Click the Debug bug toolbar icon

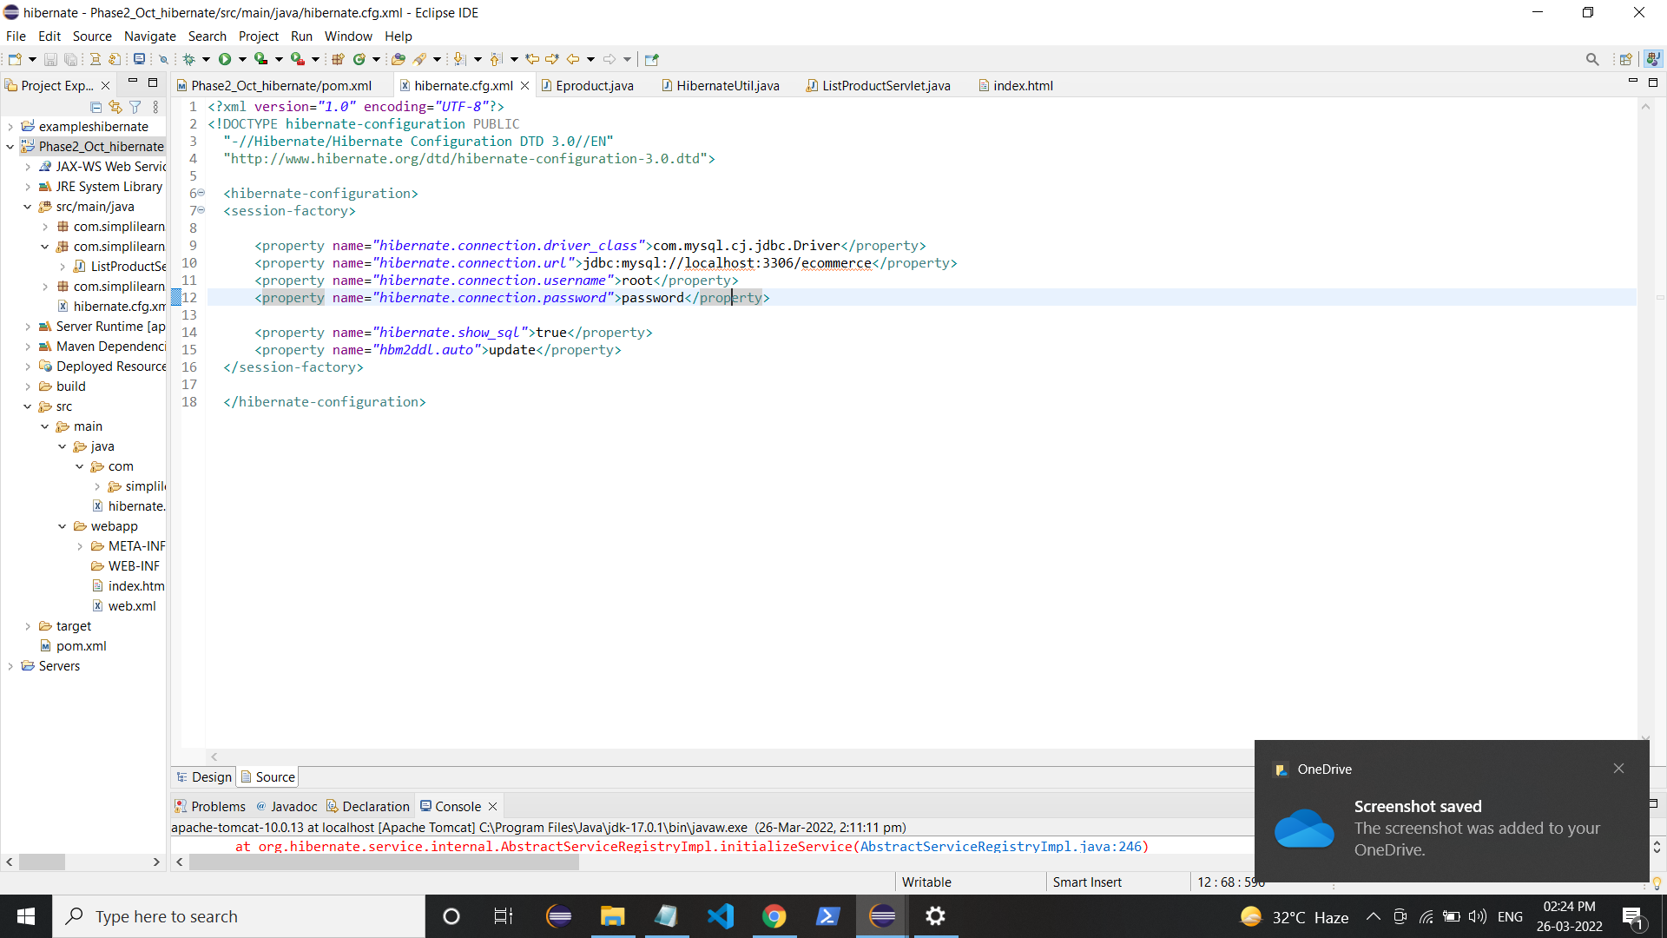pyautogui.click(x=188, y=59)
